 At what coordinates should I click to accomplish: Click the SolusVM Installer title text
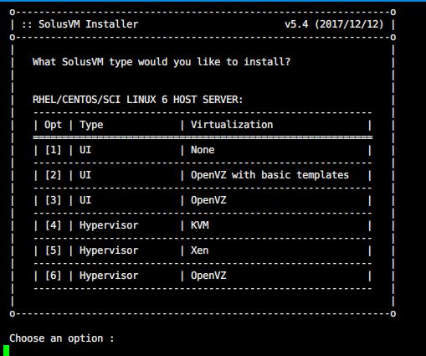point(88,24)
